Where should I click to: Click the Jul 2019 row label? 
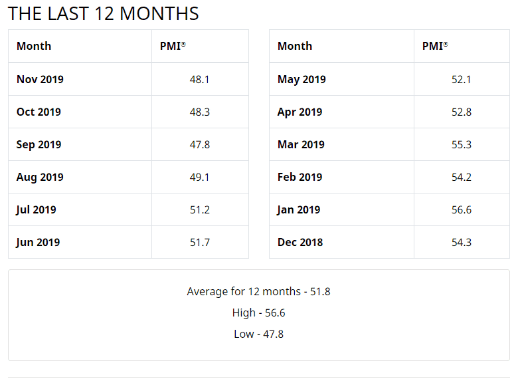(36, 209)
